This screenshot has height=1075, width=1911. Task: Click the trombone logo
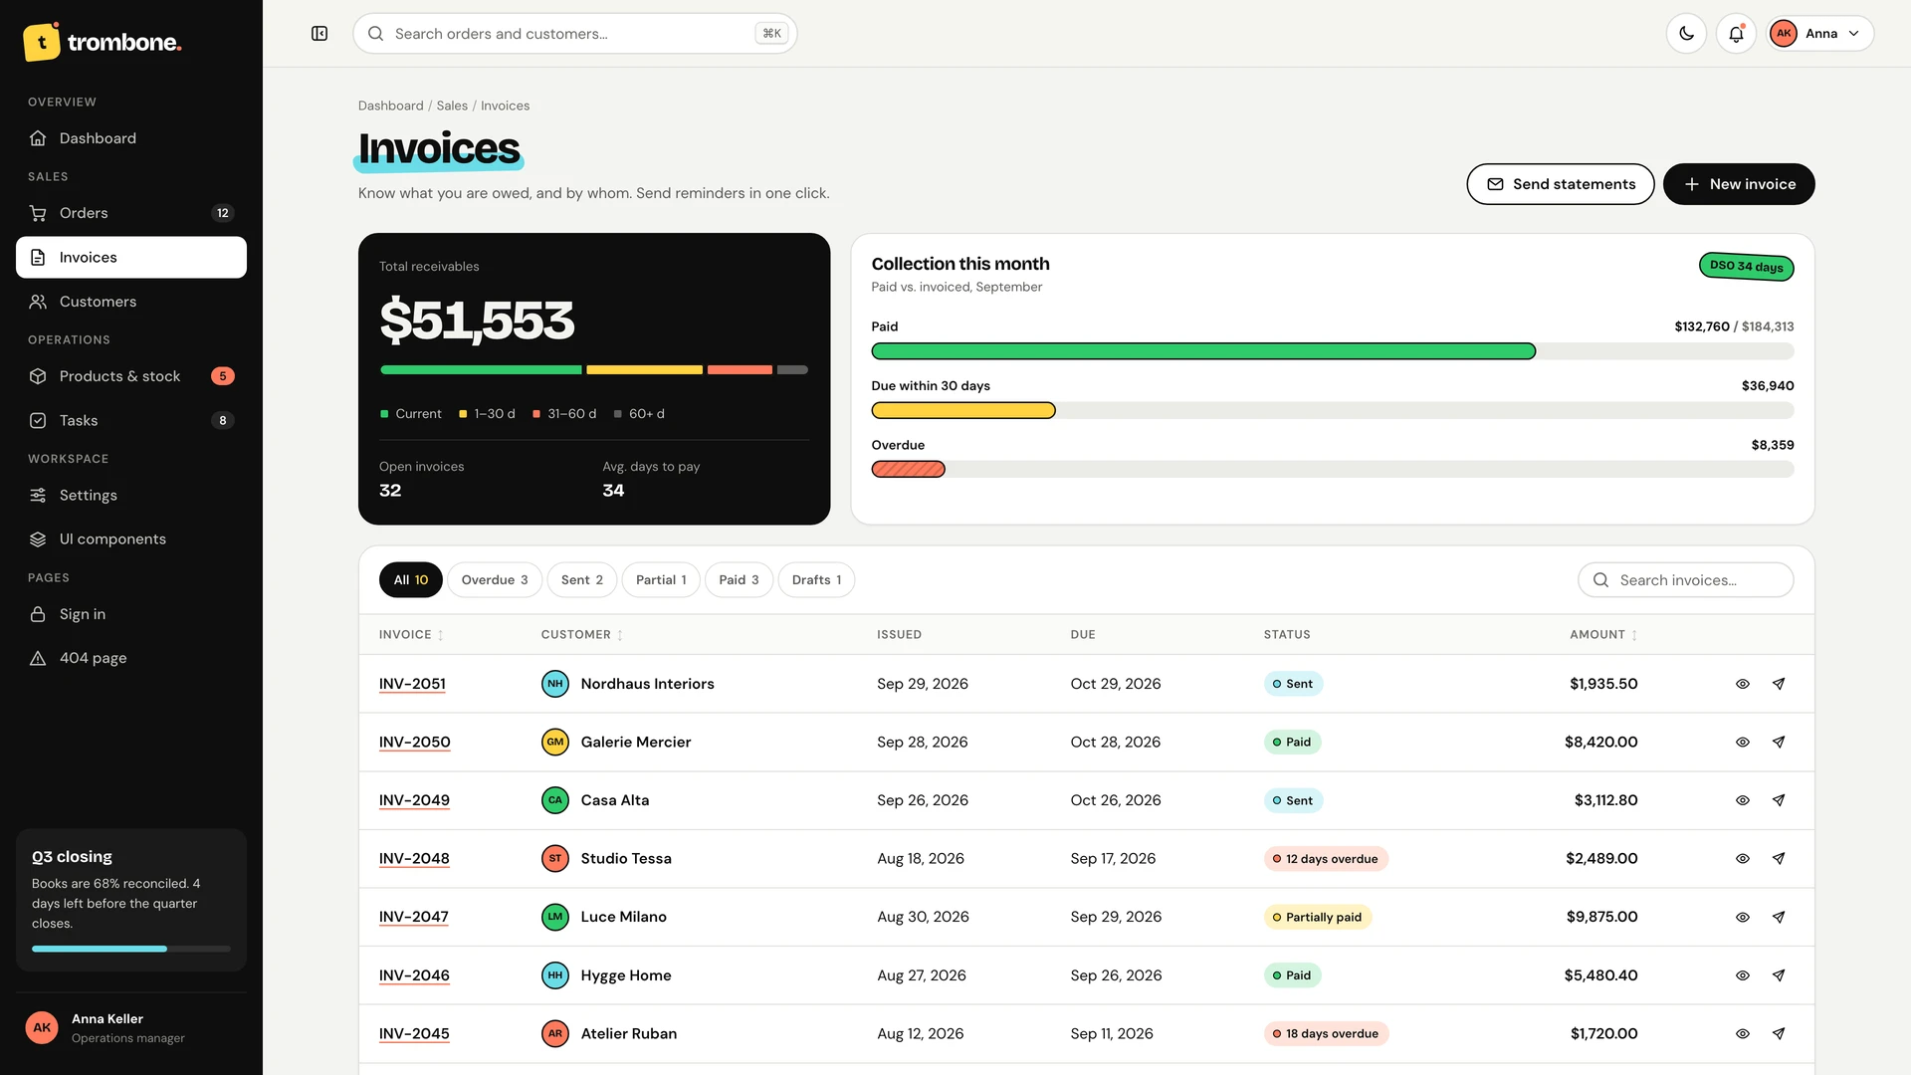pyautogui.click(x=102, y=42)
